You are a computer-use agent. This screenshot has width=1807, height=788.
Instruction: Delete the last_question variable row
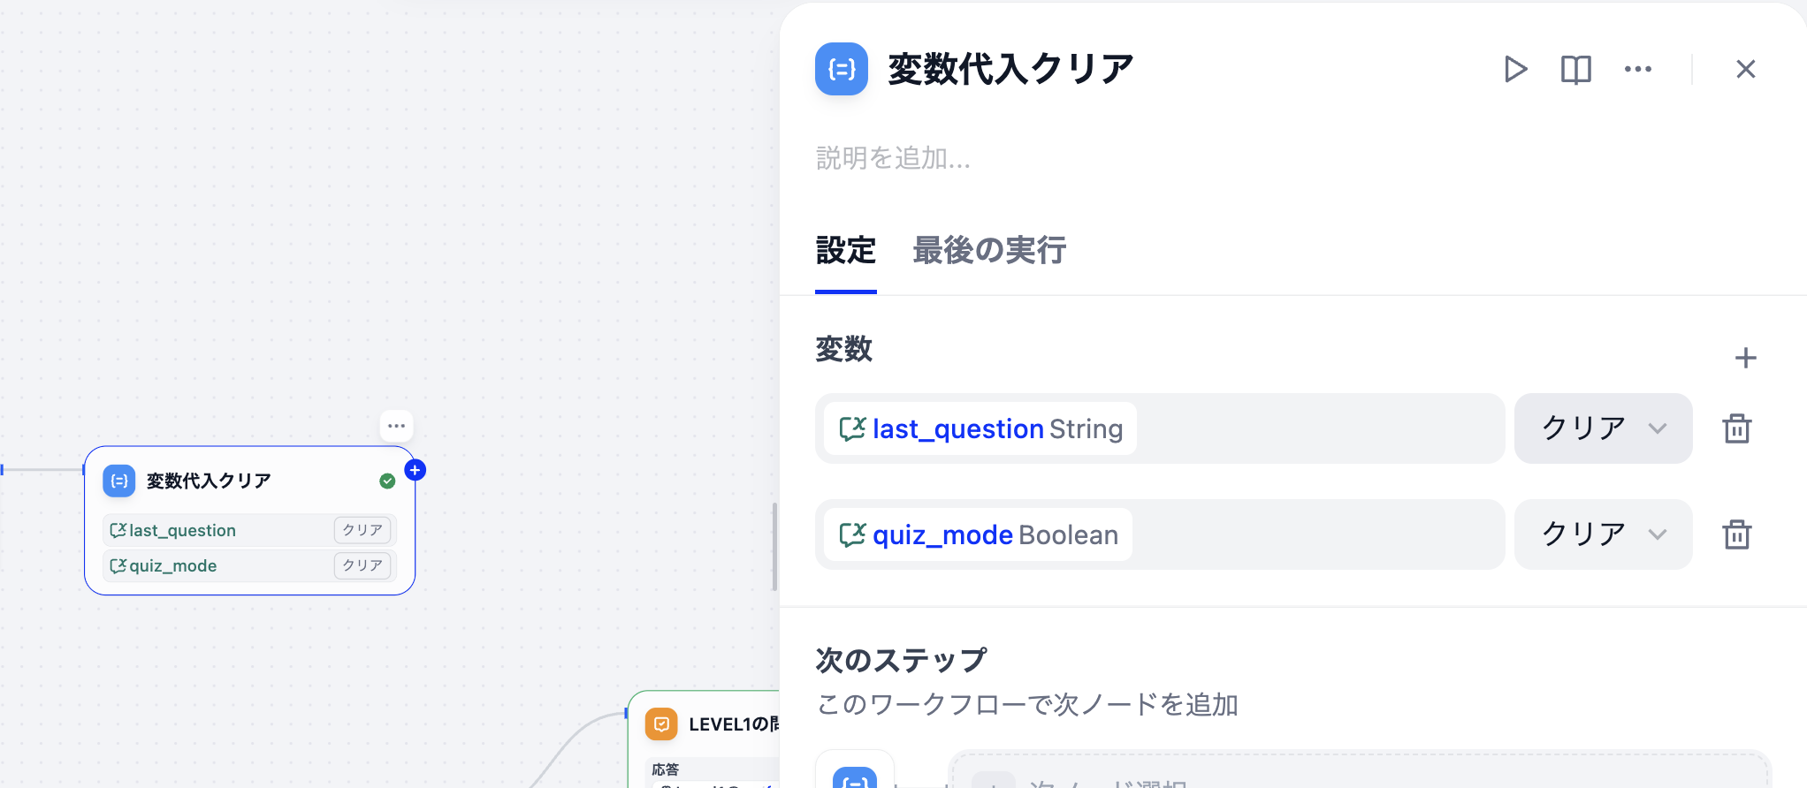1736,428
